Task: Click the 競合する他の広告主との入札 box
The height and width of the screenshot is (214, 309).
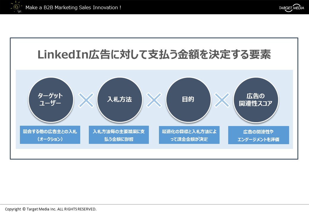Action: 50,135
